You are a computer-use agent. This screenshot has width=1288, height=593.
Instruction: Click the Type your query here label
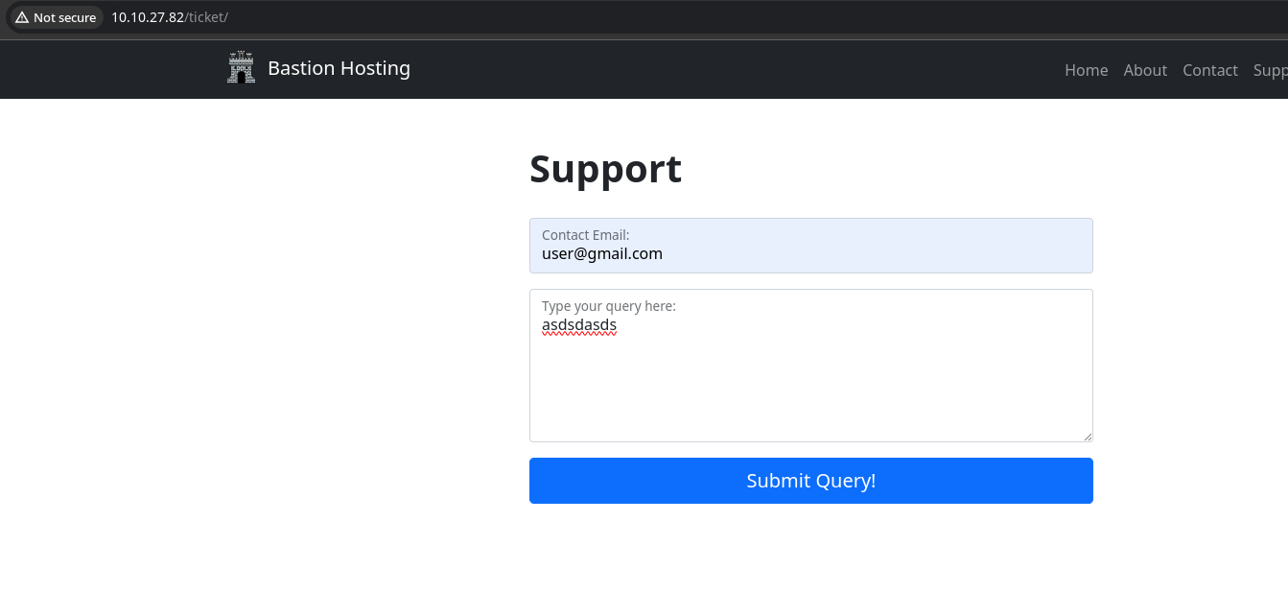click(x=608, y=306)
